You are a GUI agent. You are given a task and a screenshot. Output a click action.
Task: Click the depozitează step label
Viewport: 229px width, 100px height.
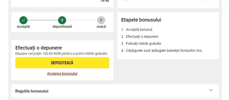(x=62, y=27)
